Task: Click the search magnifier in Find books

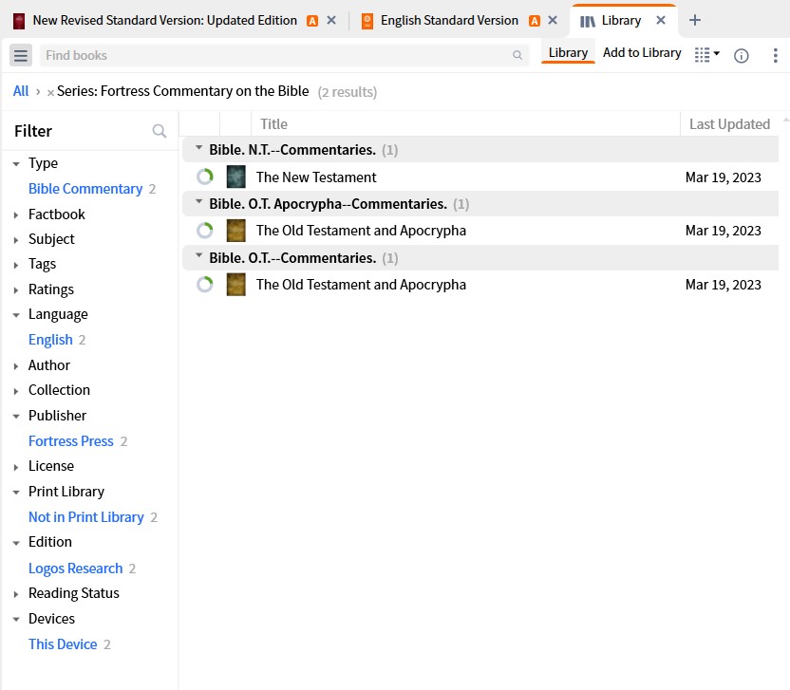Action: [517, 55]
